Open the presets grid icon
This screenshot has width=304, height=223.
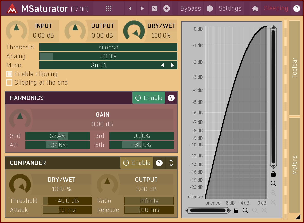[109, 8]
